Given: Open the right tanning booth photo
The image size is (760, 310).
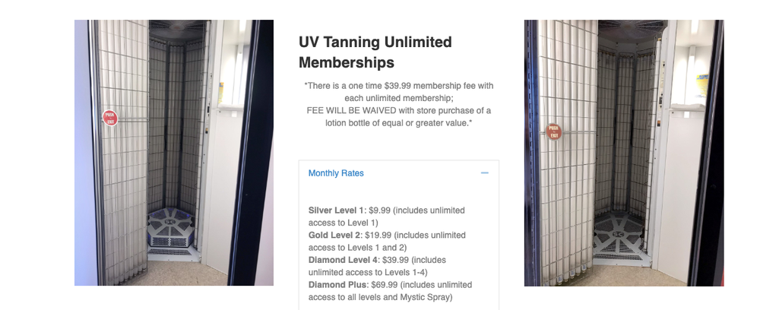Looking at the screenshot, I should coord(623,152).
